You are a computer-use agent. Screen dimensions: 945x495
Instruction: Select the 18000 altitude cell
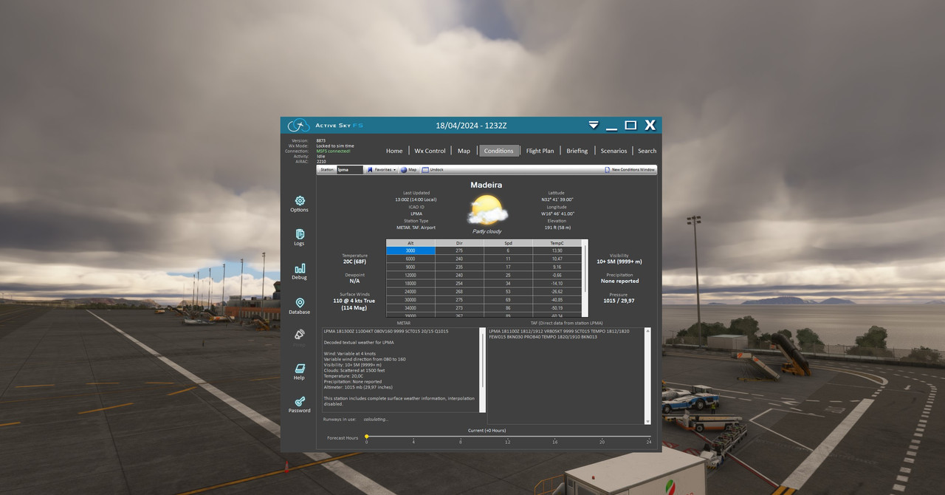point(410,283)
